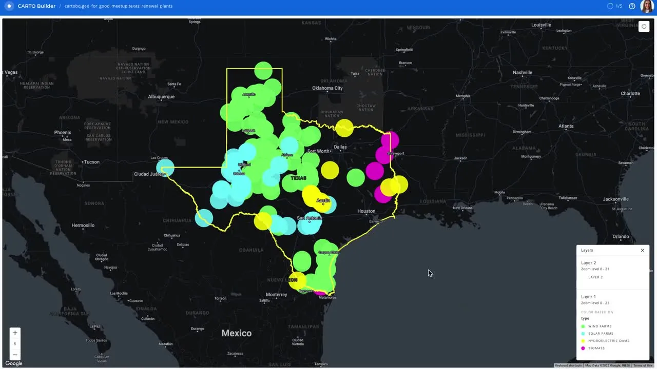Viewport: 657px width, 369px height.
Task: Click the texas_renewal_plants map name
Action: point(119,6)
